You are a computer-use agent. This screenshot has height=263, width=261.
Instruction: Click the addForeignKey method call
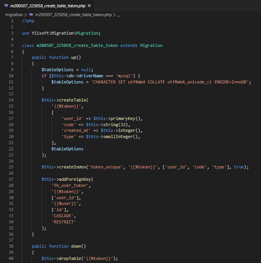[x=75, y=179]
